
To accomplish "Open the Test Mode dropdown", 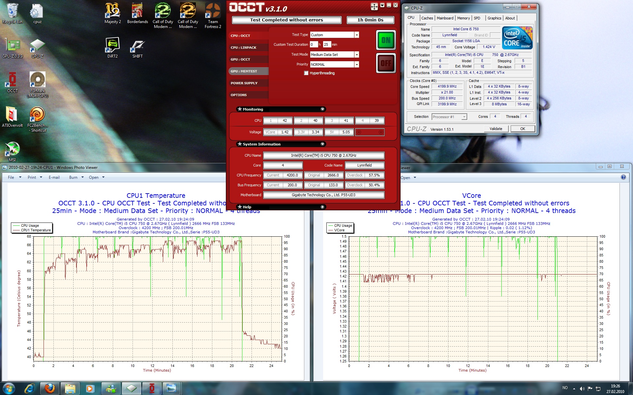I will pyautogui.click(x=356, y=55).
